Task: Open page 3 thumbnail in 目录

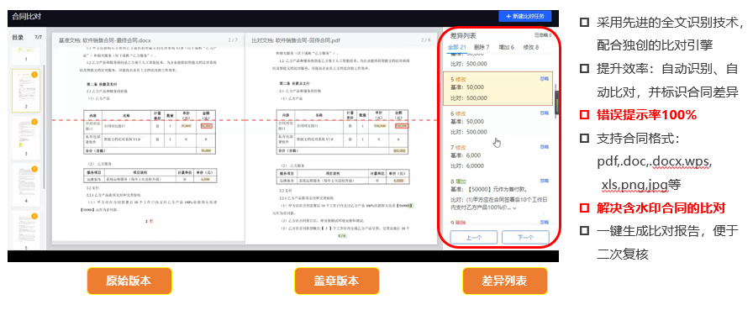Action: click(26, 139)
